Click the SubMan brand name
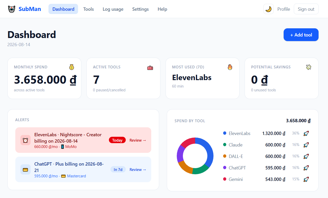The height and width of the screenshot is (198, 328). click(30, 9)
